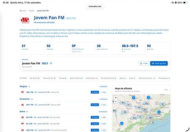Zoom in the affiliates map with plus
The height and width of the screenshot is (132, 190).
pos(116,98)
